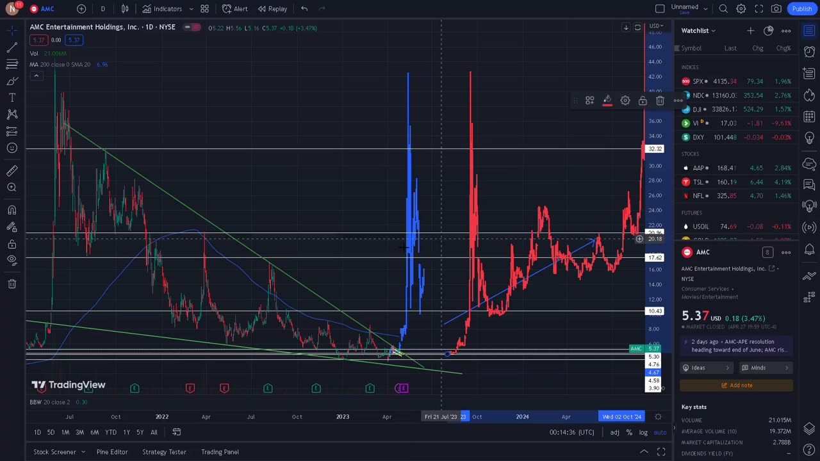Lock all drawing tools
Viewport: 820px width, 461px height.
(12, 243)
